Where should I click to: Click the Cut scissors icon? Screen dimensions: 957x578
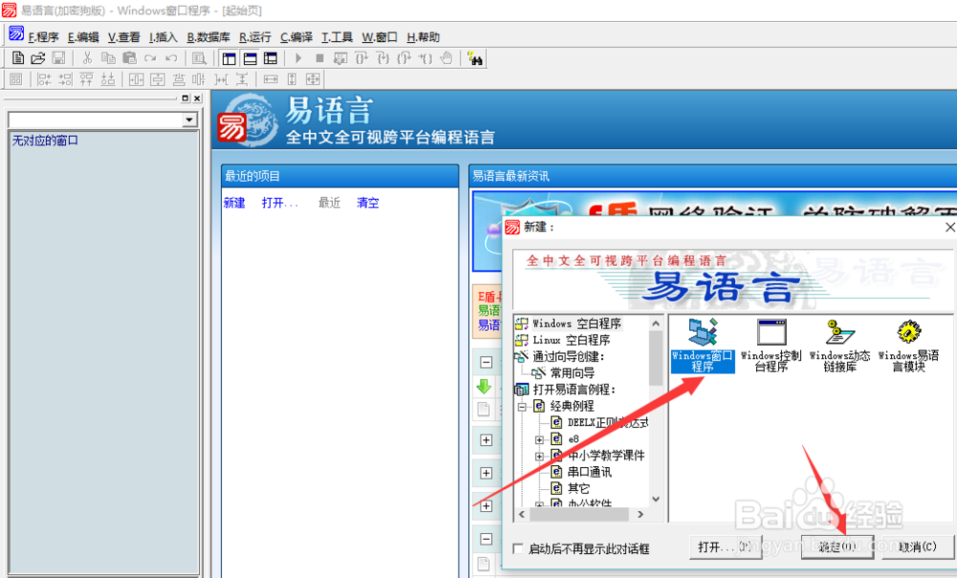coord(87,58)
